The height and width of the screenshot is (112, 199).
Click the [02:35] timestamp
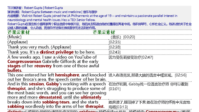(x=114, y=42)
